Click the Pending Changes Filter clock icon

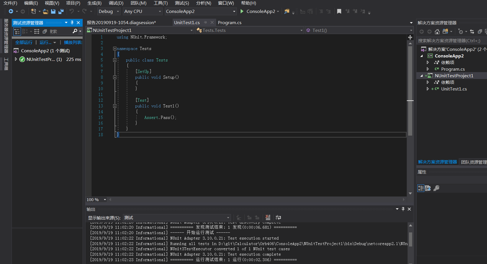(x=461, y=32)
